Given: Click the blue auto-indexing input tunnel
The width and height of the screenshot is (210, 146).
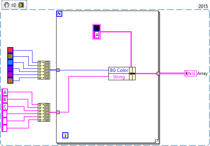Looking at the screenshot, I should click(58, 70).
